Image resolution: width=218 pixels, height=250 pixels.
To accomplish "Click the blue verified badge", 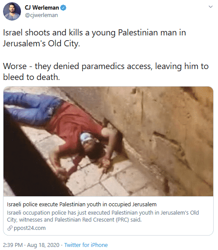I will [64, 8].
